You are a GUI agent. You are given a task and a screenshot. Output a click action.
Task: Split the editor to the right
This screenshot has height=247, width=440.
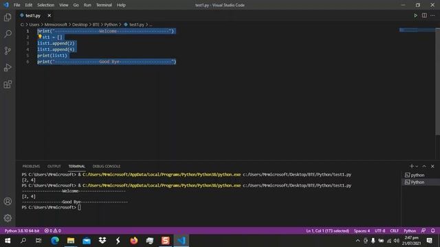click(424, 15)
